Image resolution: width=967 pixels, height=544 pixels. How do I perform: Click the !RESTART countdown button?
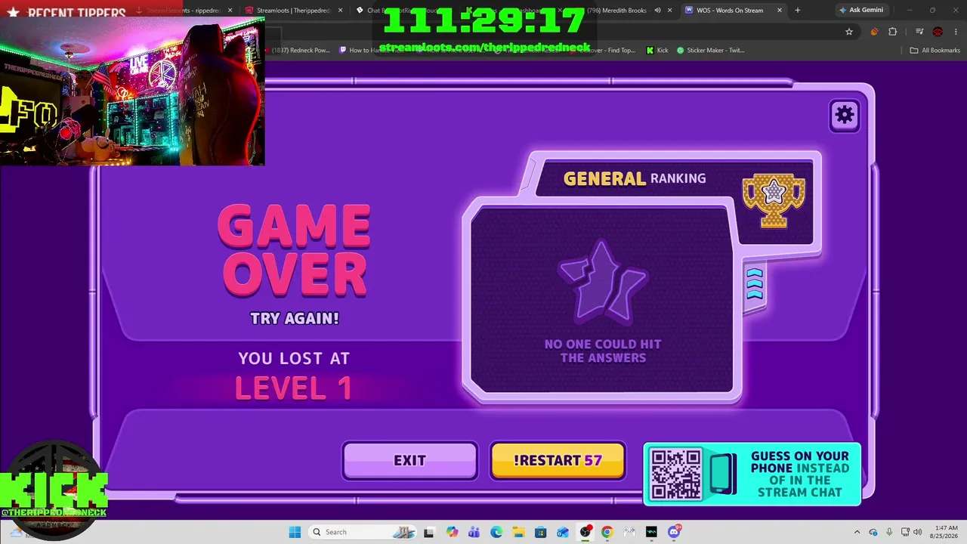click(558, 461)
